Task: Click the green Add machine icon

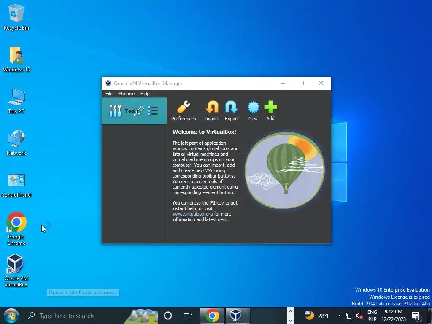Action: (x=270, y=108)
